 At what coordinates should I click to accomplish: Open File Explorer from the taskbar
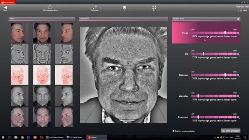tap(16, 137)
